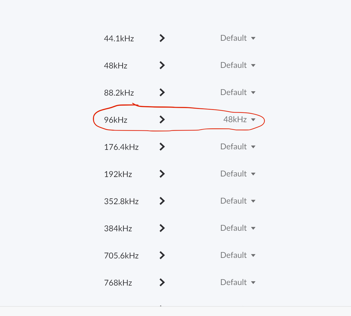Click the arrow icon next to 44.1kHz

pos(162,38)
